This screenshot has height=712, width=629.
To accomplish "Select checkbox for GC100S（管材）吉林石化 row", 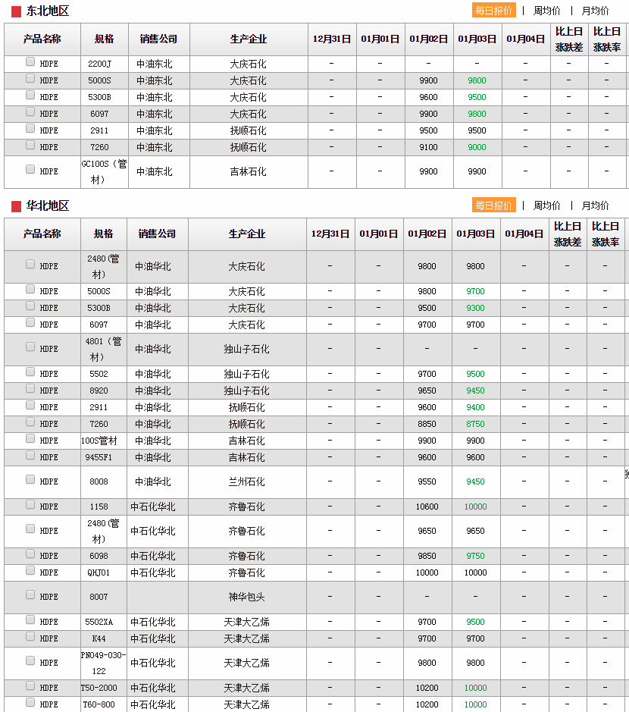I will 30,169.
